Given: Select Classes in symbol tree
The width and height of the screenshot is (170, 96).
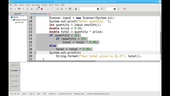Looking at the screenshot, I should tap(15, 17).
